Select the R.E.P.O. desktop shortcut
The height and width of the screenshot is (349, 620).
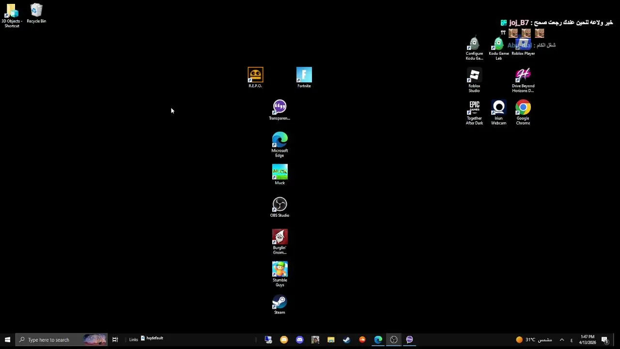(x=255, y=78)
